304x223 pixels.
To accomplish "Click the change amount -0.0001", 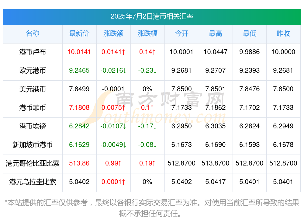I will pyautogui.click(x=113, y=89).
